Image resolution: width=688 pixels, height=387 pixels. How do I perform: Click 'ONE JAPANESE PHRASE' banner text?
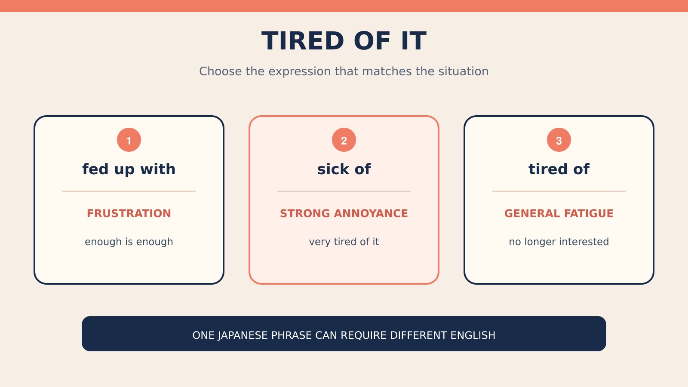pyautogui.click(x=344, y=335)
